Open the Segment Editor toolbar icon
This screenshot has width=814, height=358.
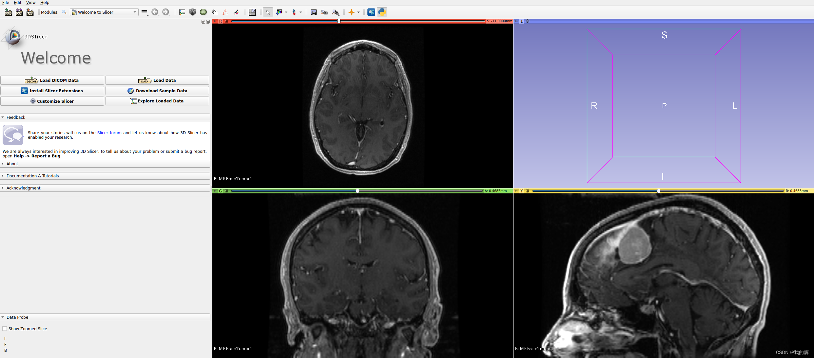tap(236, 12)
